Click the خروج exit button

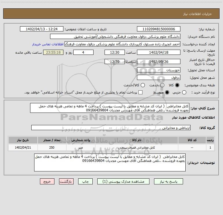point(47,182)
